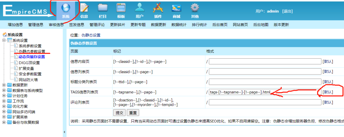Click 默认 link for TAGS信息列表页

click(328, 92)
